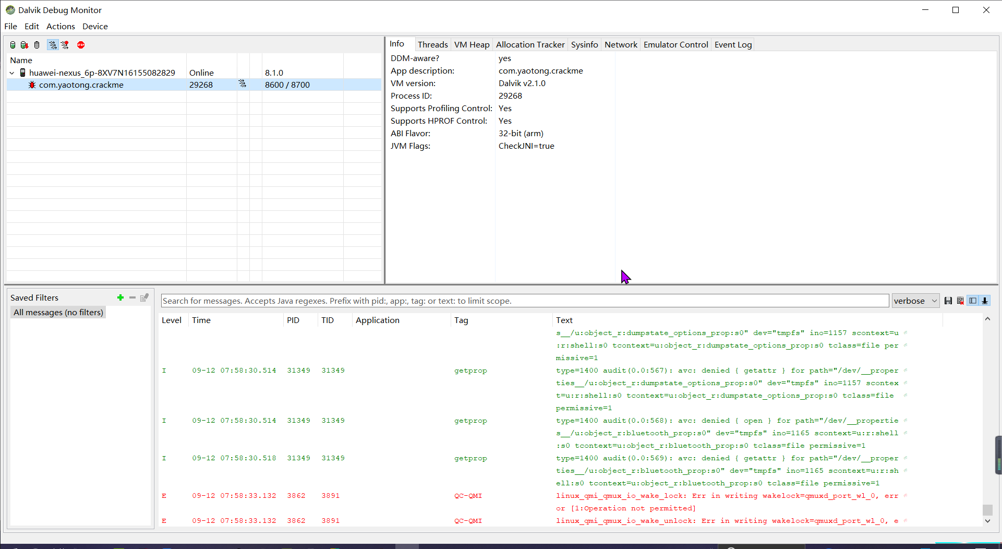Click the first QC-QMI tag, wake_lock row
The image size is (1002, 549).
pos(468,496)
